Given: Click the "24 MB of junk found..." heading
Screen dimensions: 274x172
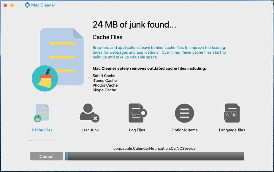Looking at the screenshot, I should pyautogui.click(x=134, y=25).
